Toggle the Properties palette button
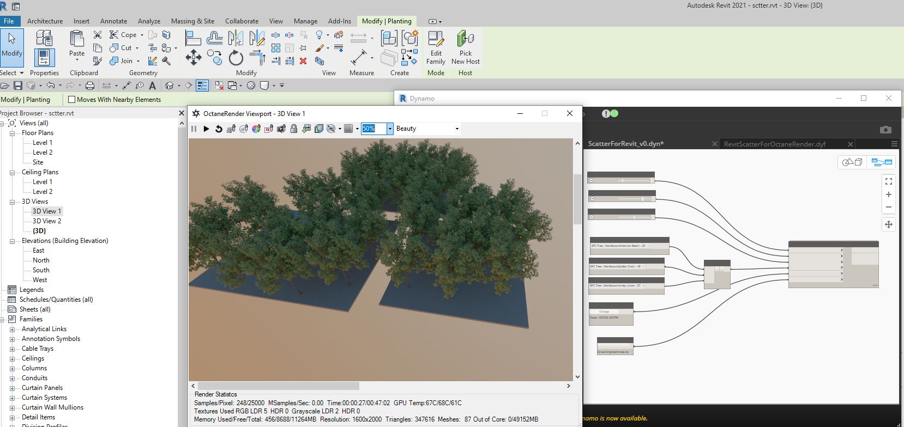The height and width of the screenshot is (427, 904). [44, 58]
